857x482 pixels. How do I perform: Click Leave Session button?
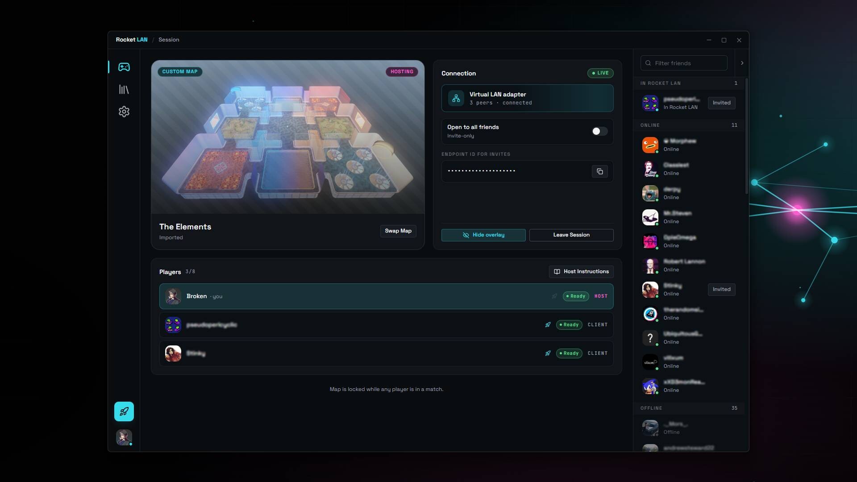coord(571,235)
